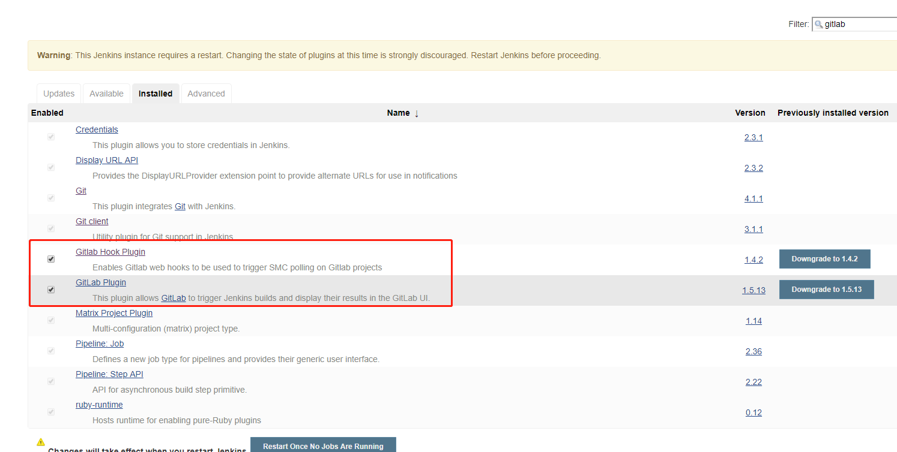The image size is (897, 452).
Task: Select the Installed tab
Action: point(156,94)
